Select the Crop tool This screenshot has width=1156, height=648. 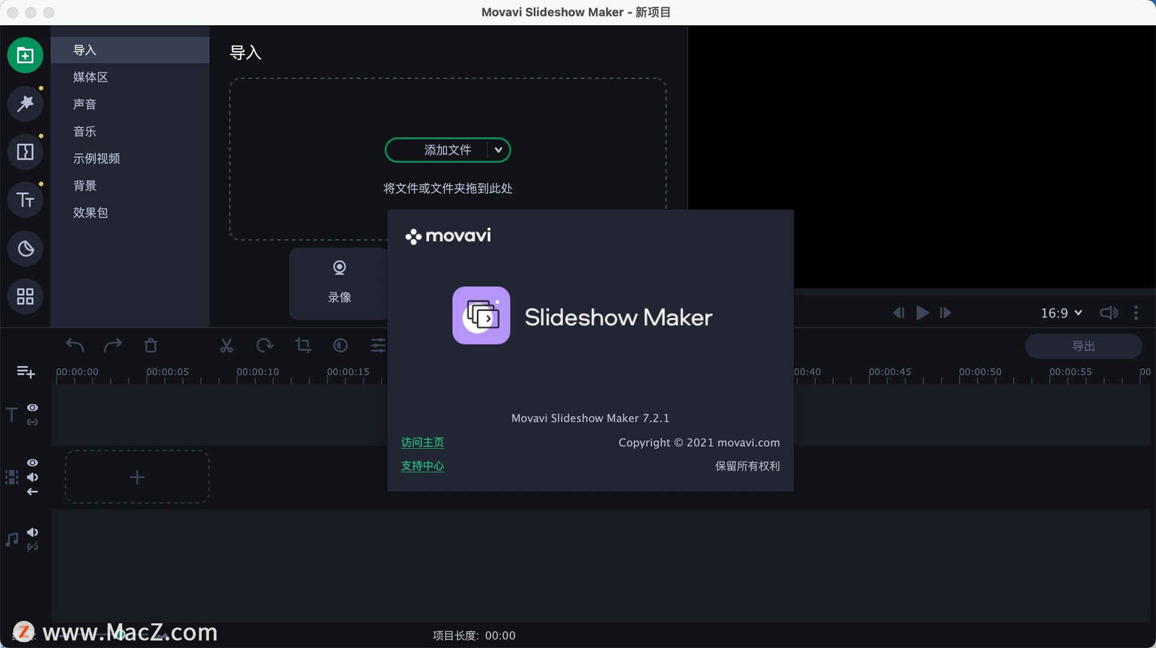(303, 345)
